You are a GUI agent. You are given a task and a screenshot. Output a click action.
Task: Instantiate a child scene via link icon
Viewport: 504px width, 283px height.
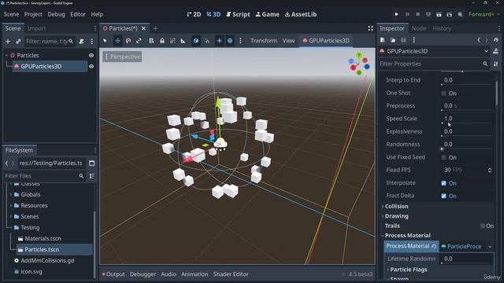pyautogui.click(x=18, y=42)
